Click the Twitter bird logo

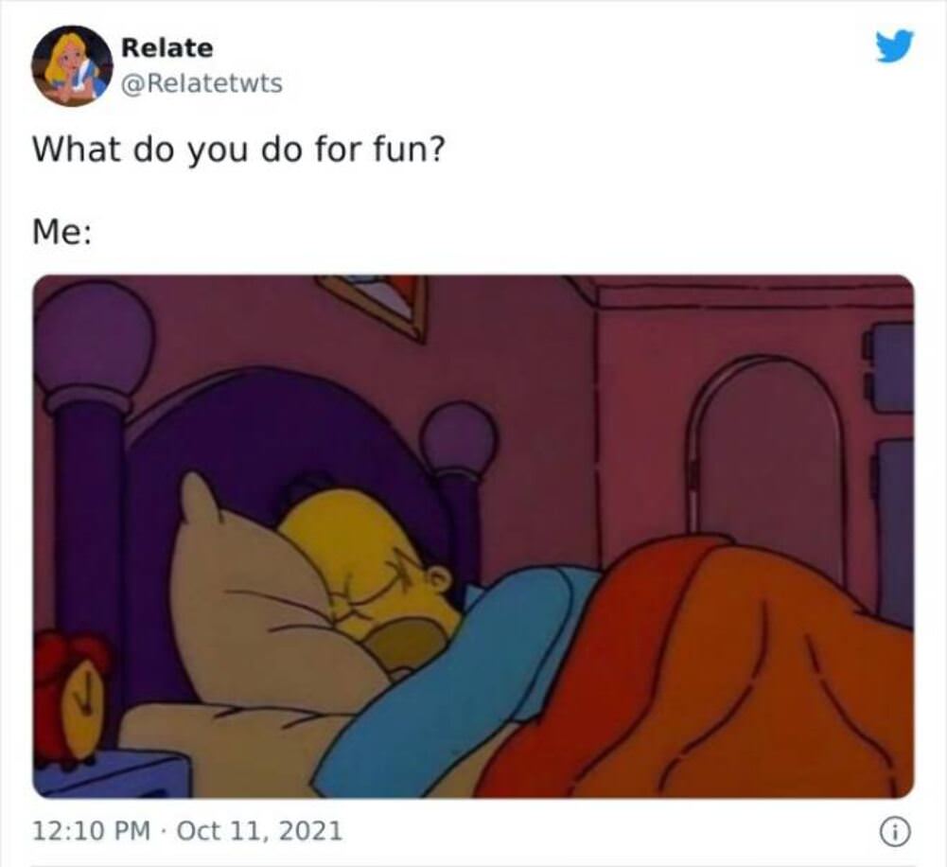pos(895,46)
